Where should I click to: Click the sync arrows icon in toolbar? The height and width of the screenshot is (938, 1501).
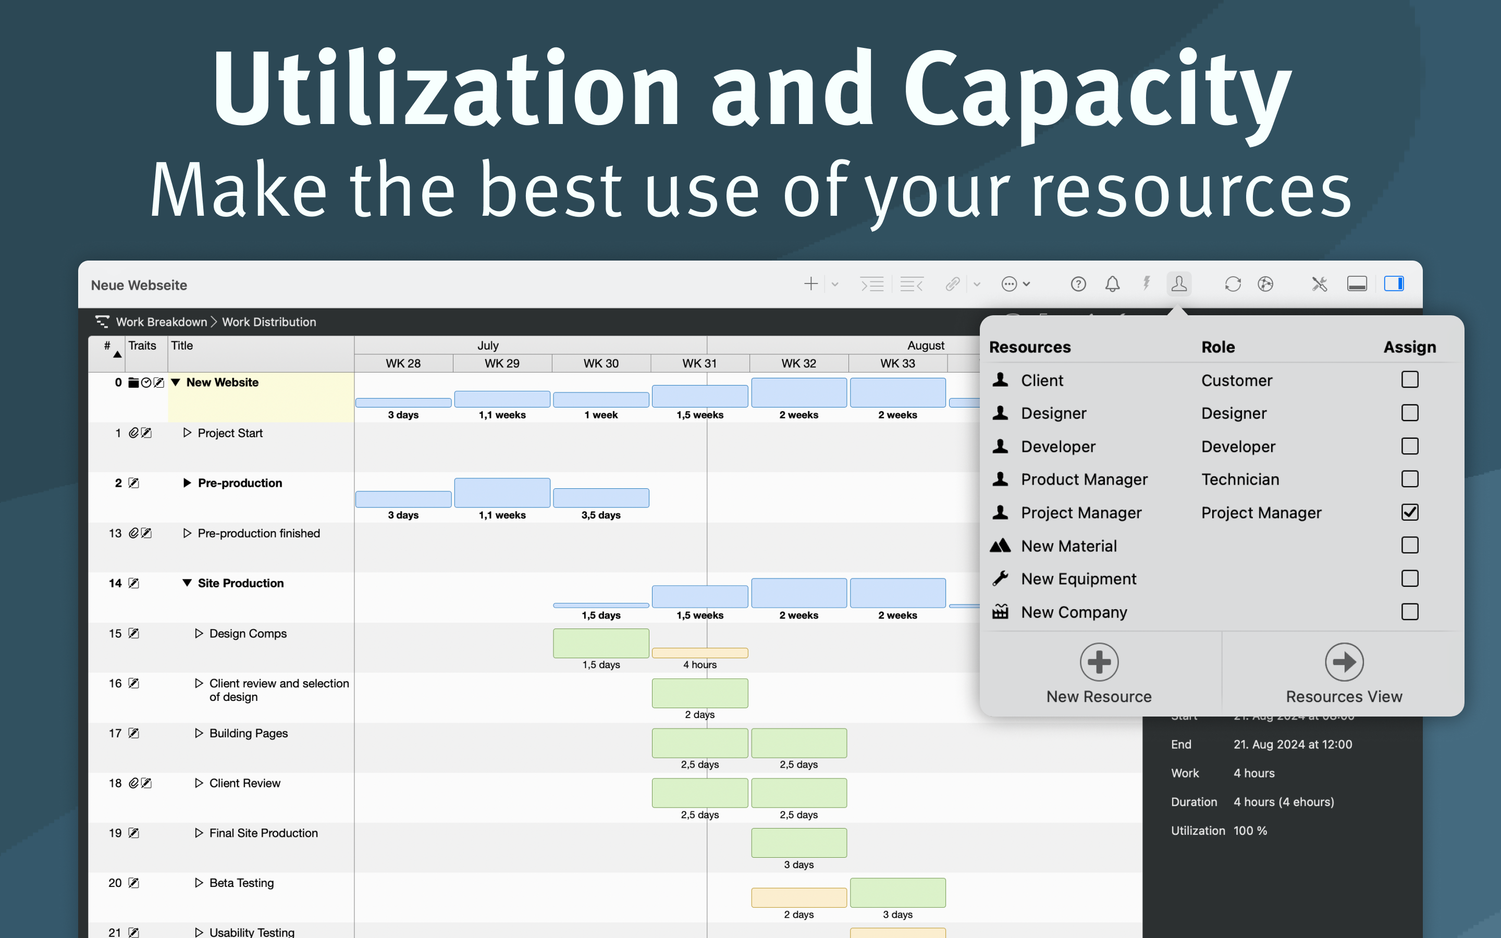[x=1233, y=284]
